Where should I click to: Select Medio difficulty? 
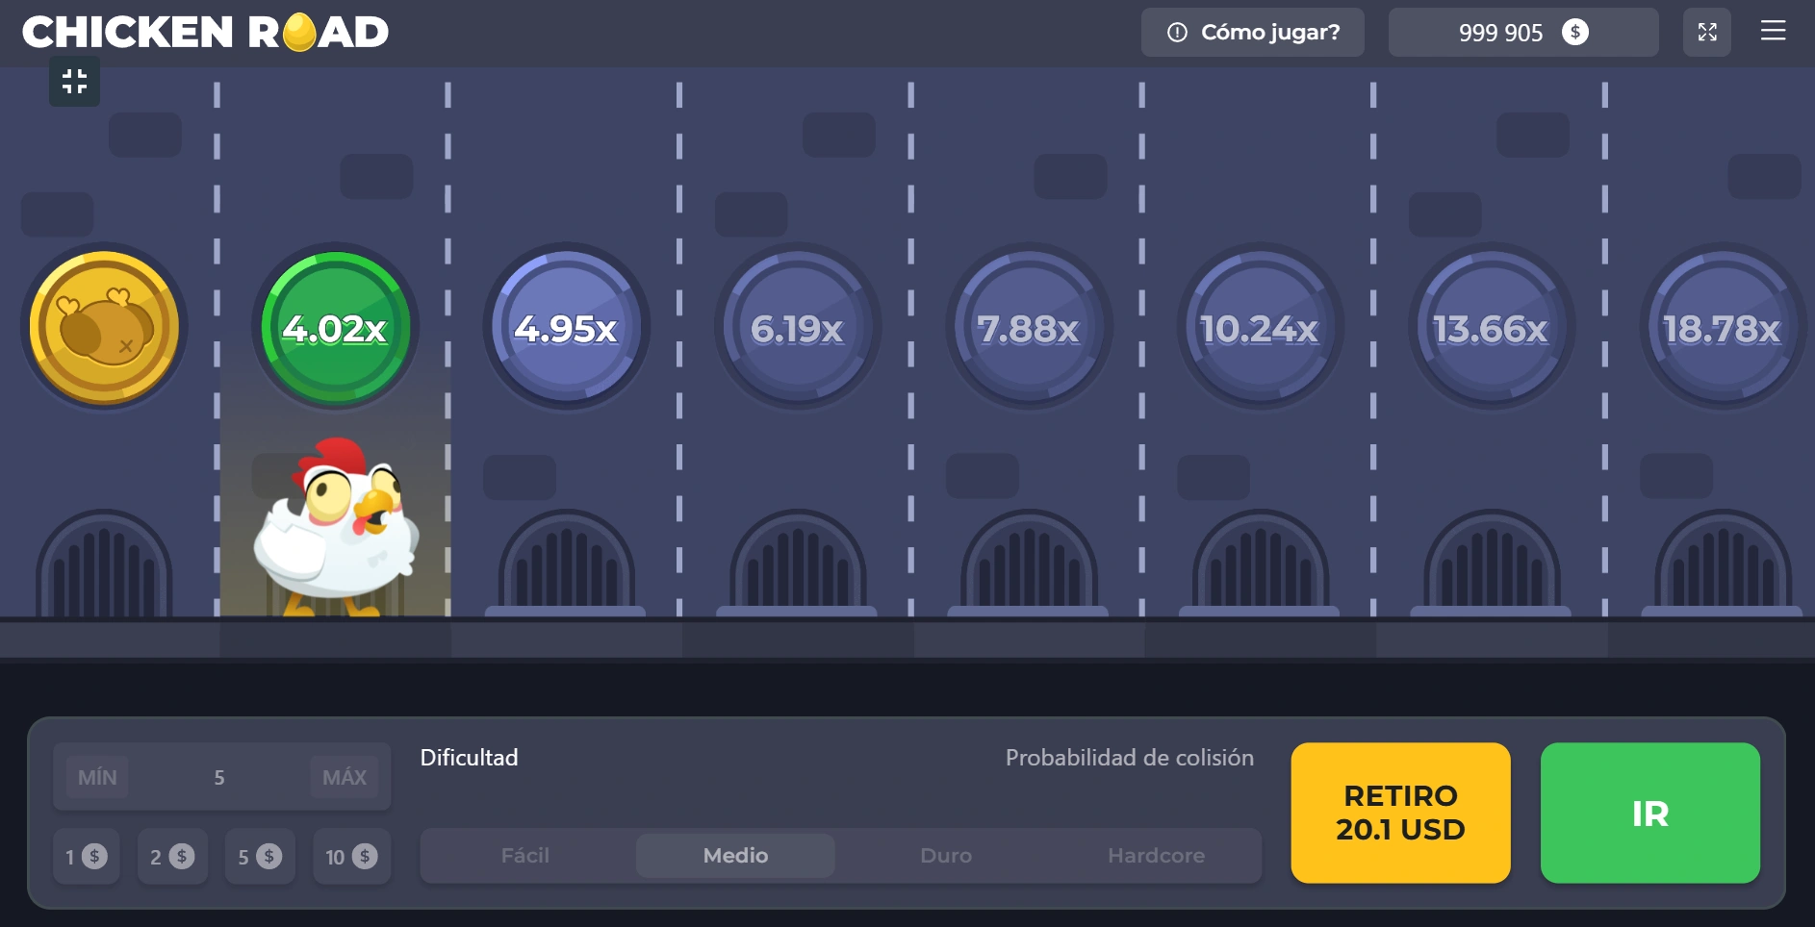click(x=735, y=855)
